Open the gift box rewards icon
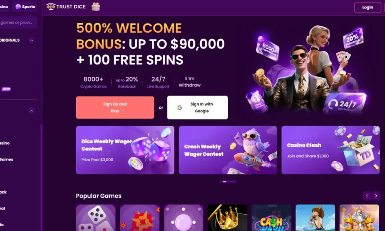 pyautogui.click(x=95, y=7)
